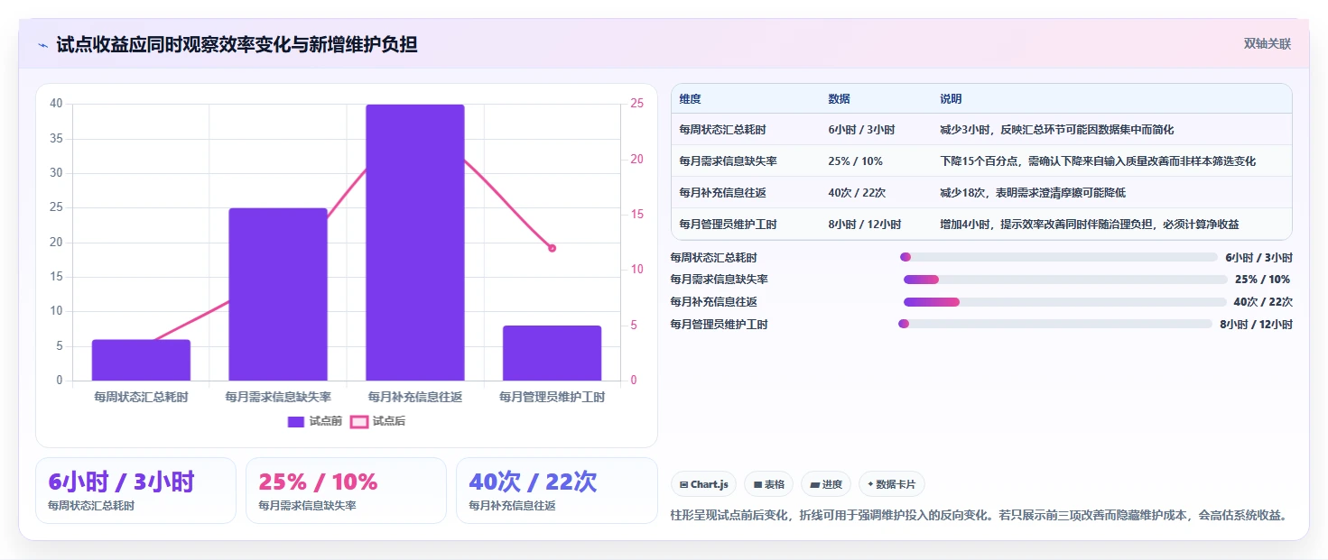Click the progress bar for 每月补充信息往返
This screenshot has width=1328, height=560.
(1065, 302)
